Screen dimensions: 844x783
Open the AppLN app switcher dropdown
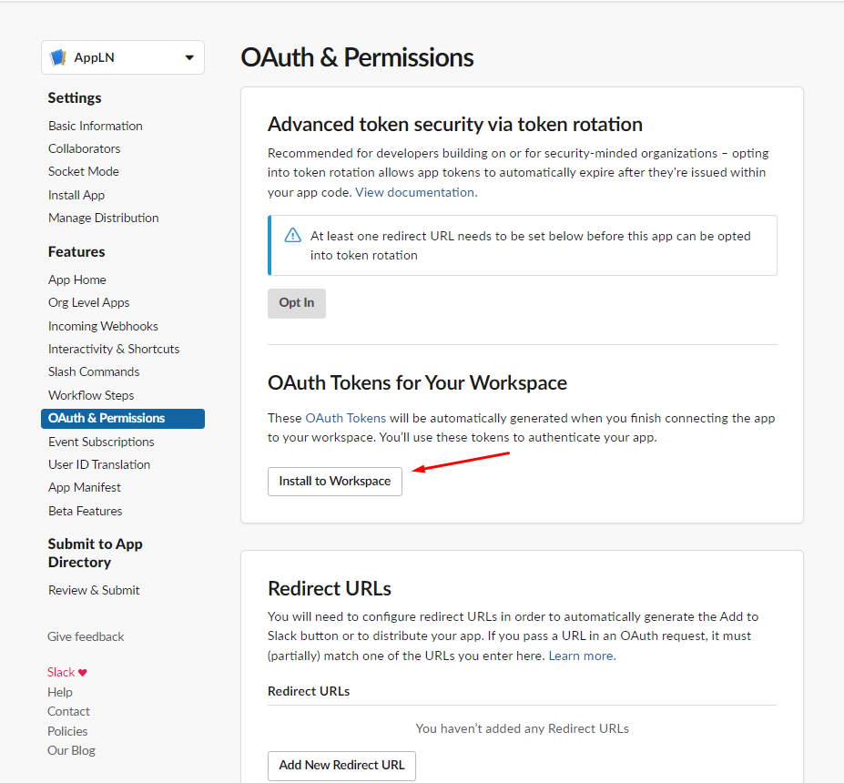pyautogui.click(x=122, y=56)
